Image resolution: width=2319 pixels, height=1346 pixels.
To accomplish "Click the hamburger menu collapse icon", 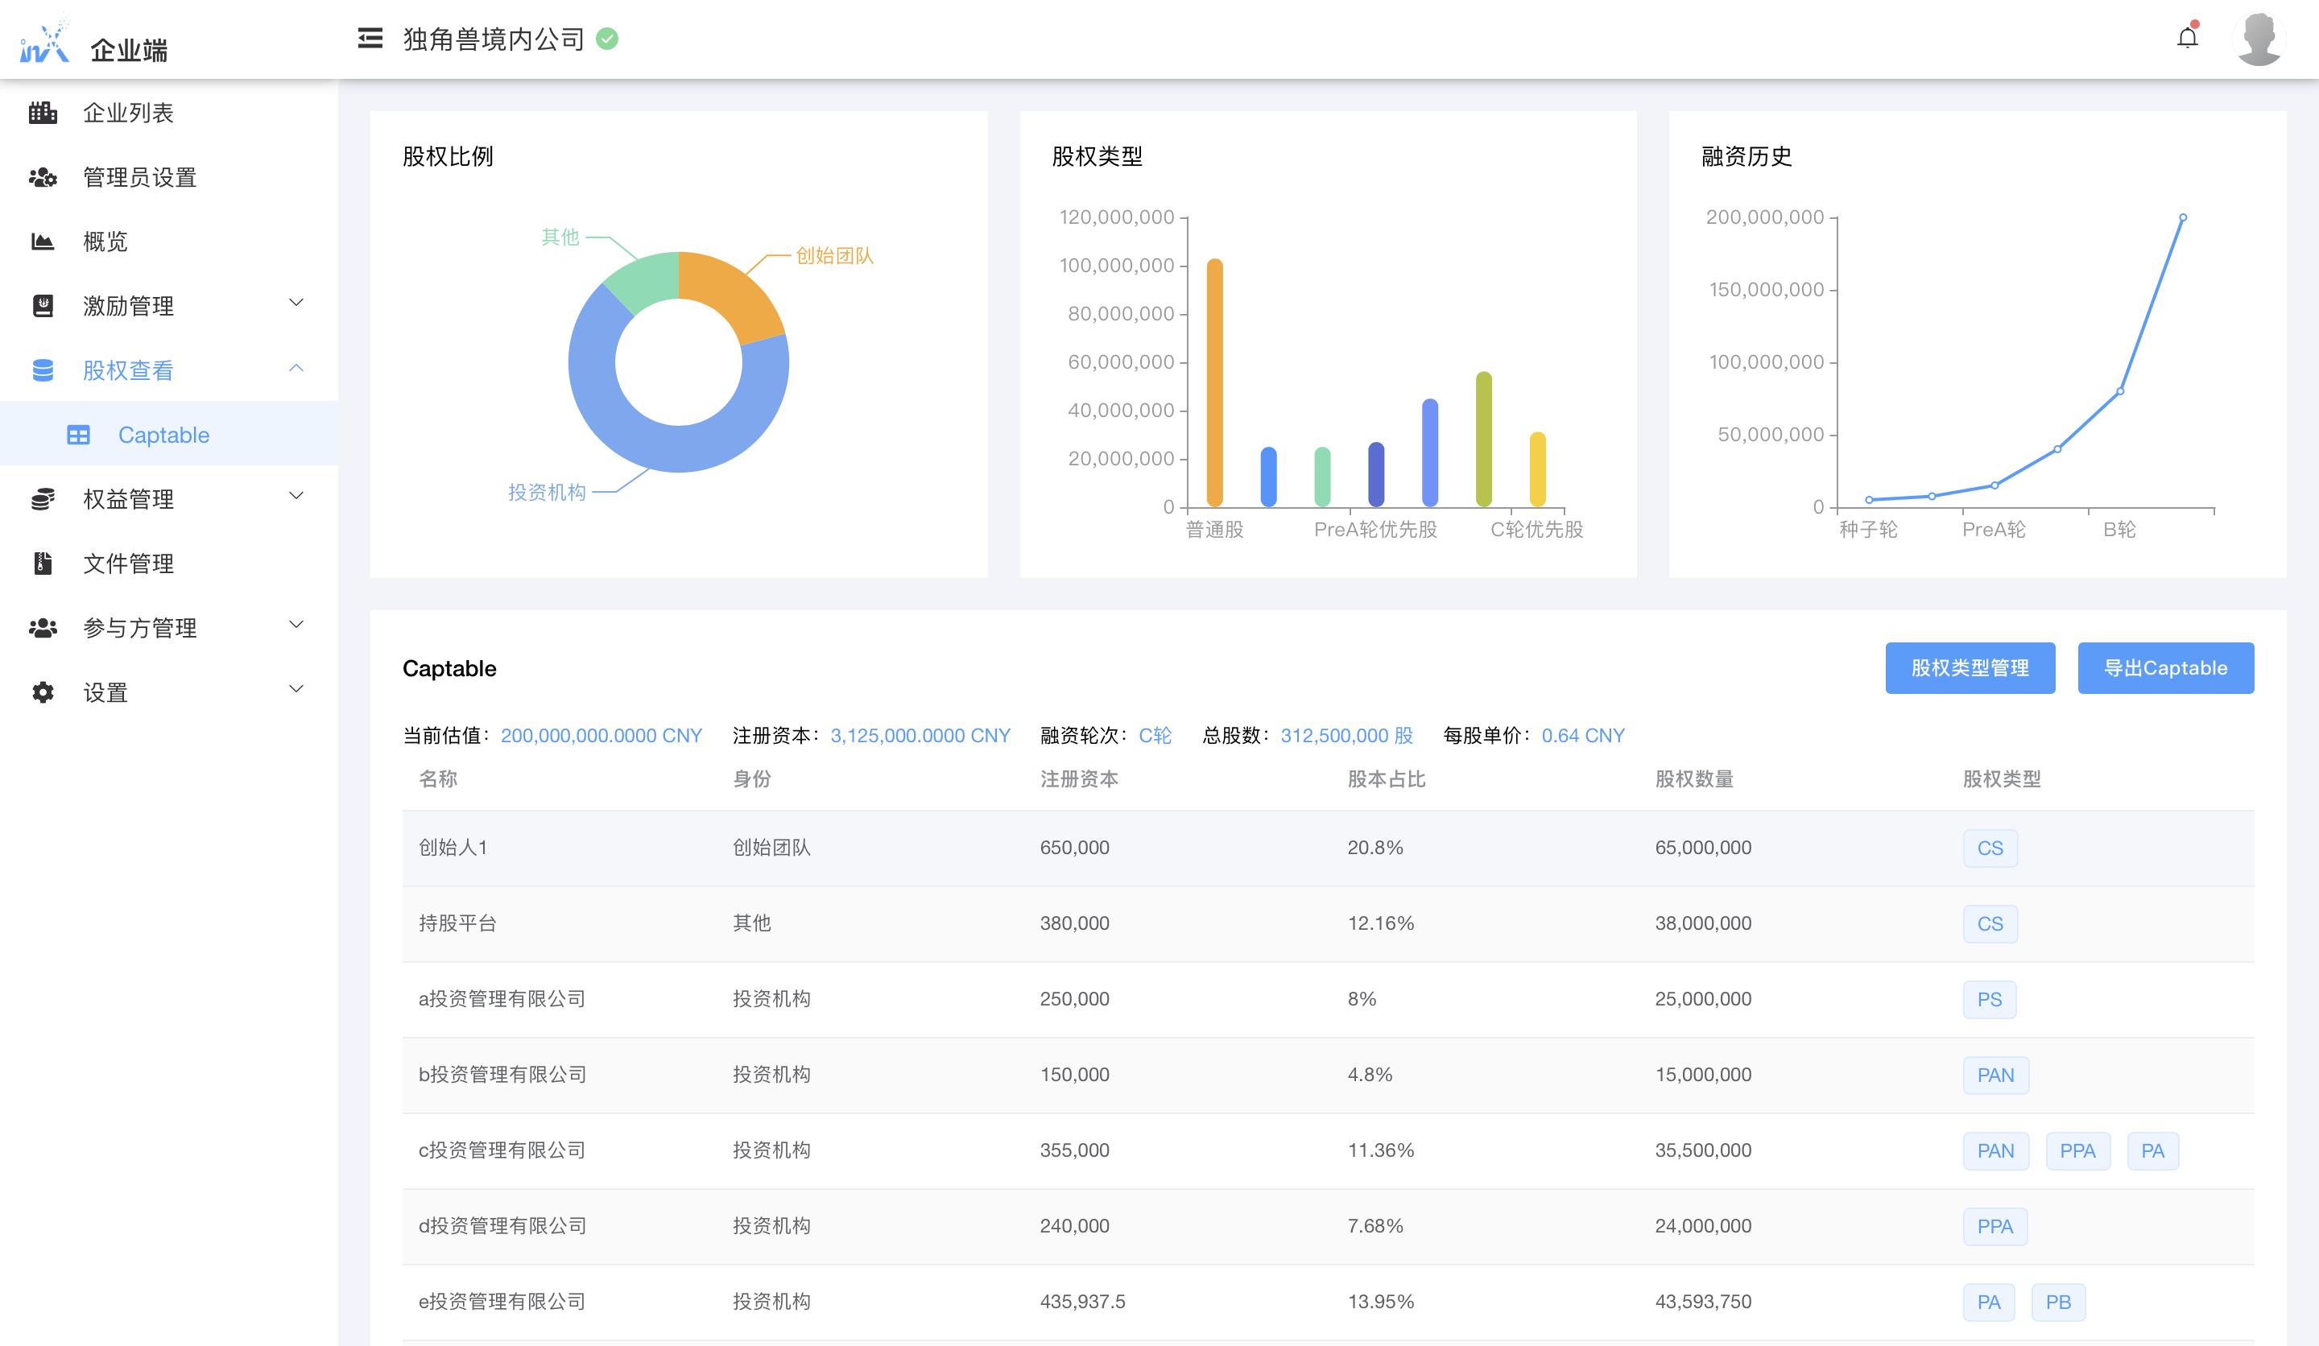I will pyautogui.click(x=370, y=39).
